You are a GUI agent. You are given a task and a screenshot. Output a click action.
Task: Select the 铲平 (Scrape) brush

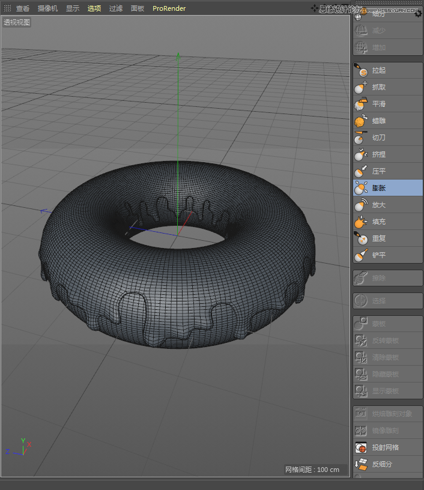[387, 255]
